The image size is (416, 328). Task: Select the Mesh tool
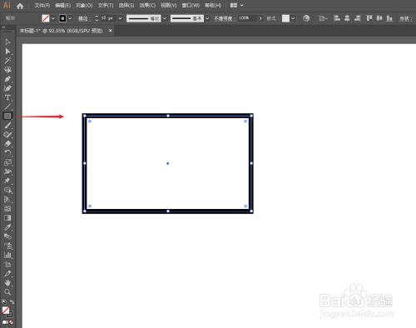[x=7, y=208]
